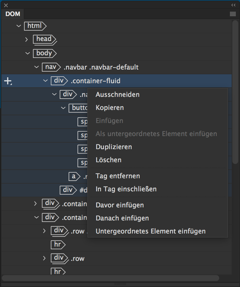Screen dimensions: 240x287
Task: Click Löschen in context menu
Action: [108, 160]
